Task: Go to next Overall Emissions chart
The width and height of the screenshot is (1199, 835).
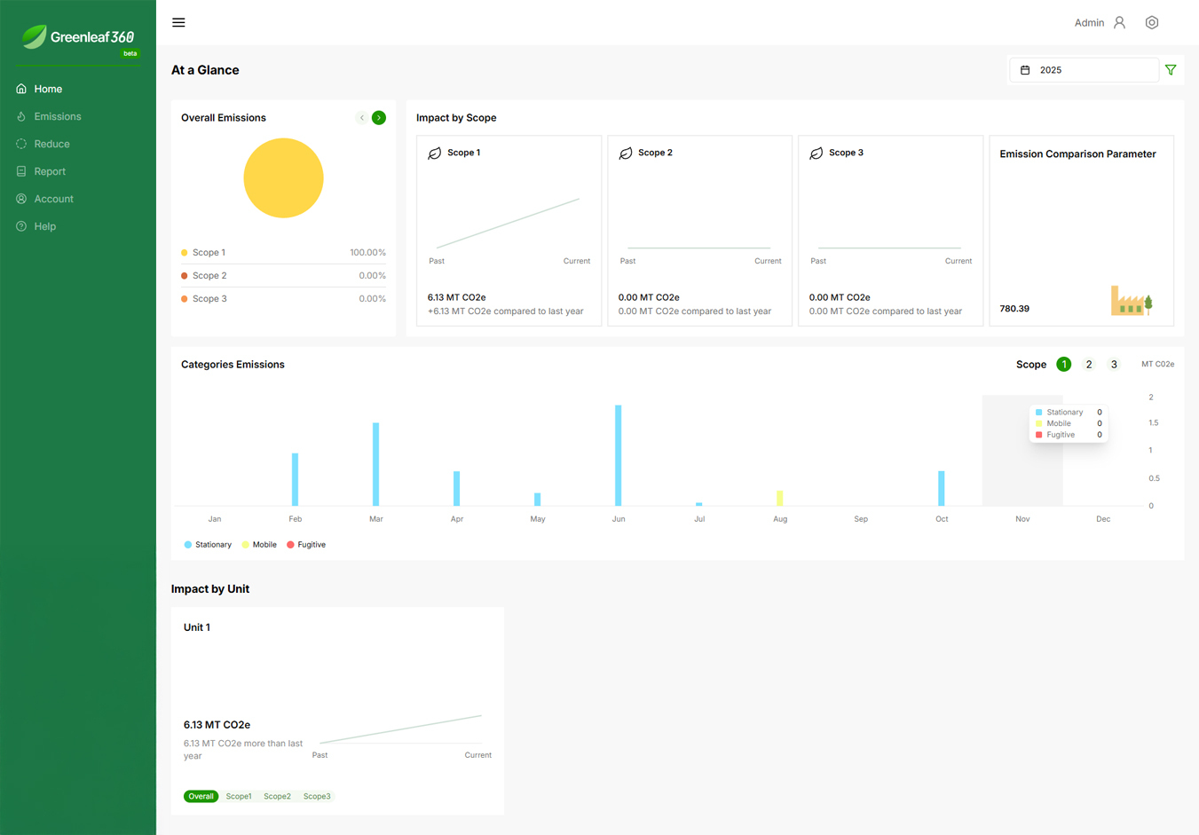Action: click(x=379, y=118)
